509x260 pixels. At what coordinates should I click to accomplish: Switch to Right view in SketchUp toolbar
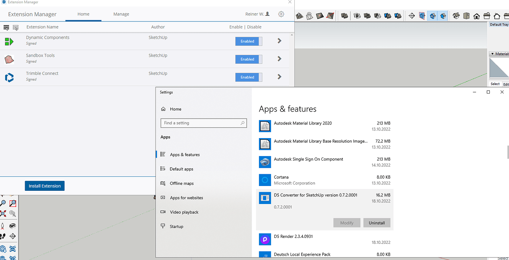(x=487, y=16)
